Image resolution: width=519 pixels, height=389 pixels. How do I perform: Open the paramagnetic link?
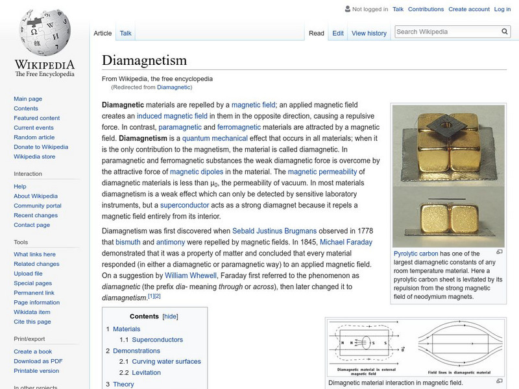(180, 127)
